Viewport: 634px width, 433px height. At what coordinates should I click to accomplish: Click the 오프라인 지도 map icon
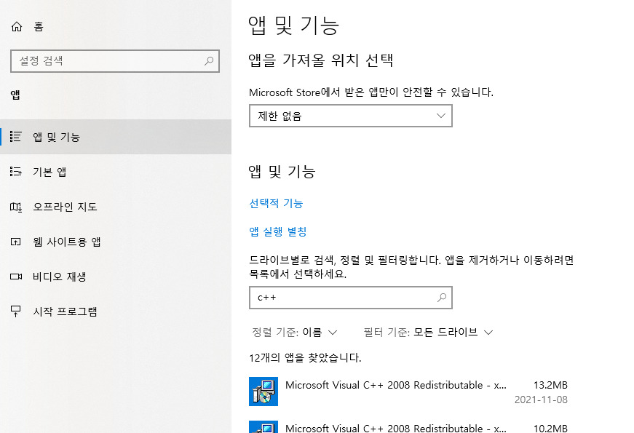[15, 207]
